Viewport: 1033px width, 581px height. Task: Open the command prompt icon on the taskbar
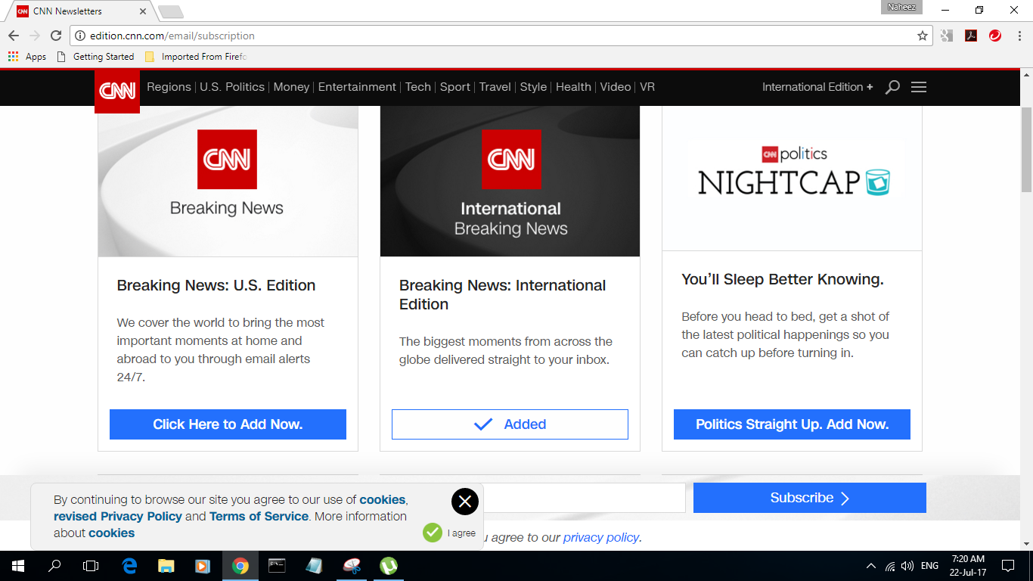[x=278, y=566]
